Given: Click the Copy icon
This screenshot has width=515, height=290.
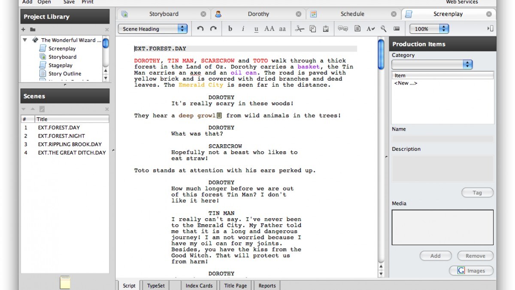Looking at the screenshot, I should (312, 28).
